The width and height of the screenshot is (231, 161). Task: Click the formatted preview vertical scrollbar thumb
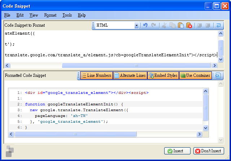click(x=205, y=108)
